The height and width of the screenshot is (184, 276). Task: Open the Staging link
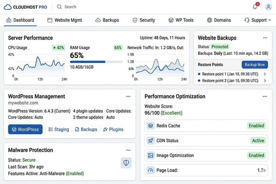(x=59, y=129)
